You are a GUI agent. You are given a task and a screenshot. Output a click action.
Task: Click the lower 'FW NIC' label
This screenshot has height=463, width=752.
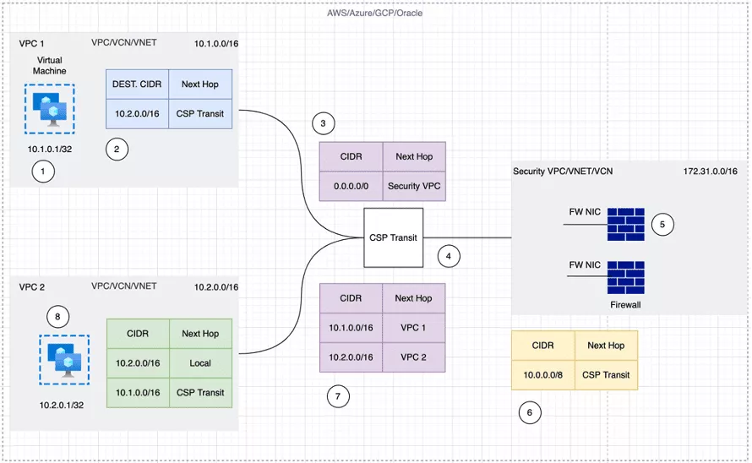(x=585, y=265)
